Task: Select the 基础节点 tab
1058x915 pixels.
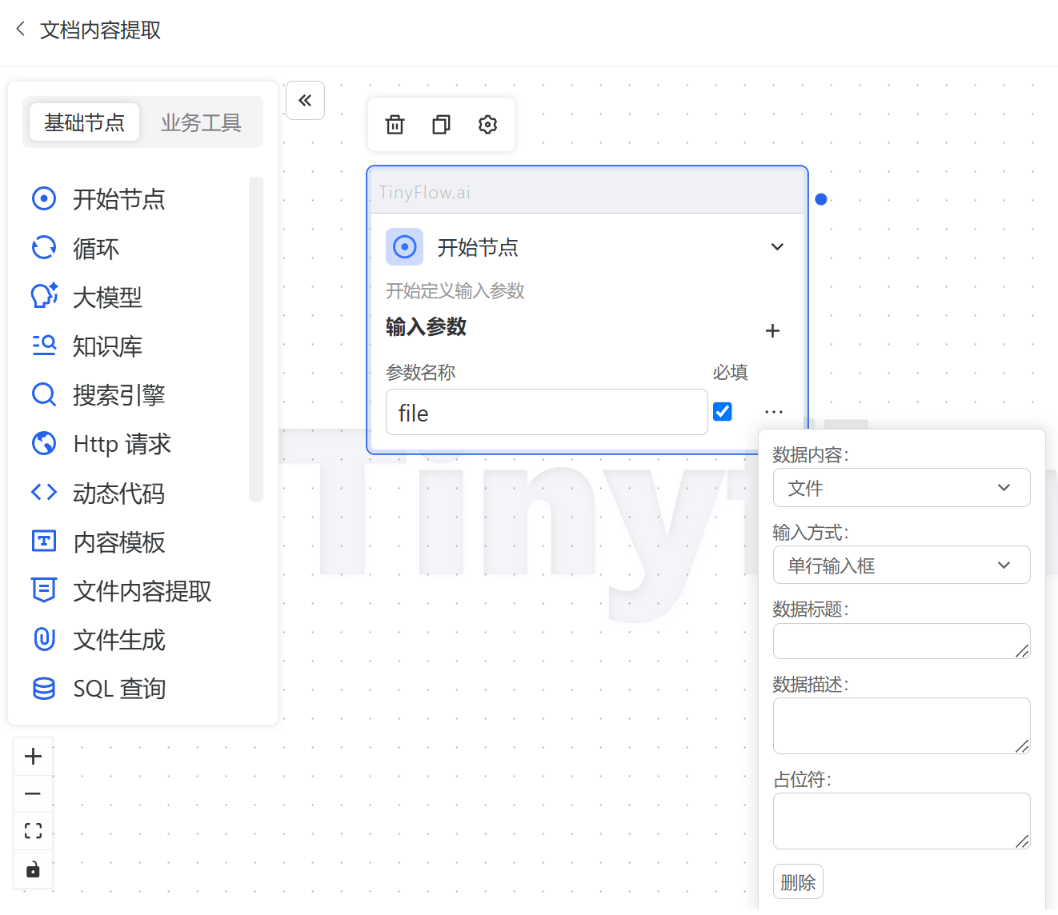Action: 85,122
